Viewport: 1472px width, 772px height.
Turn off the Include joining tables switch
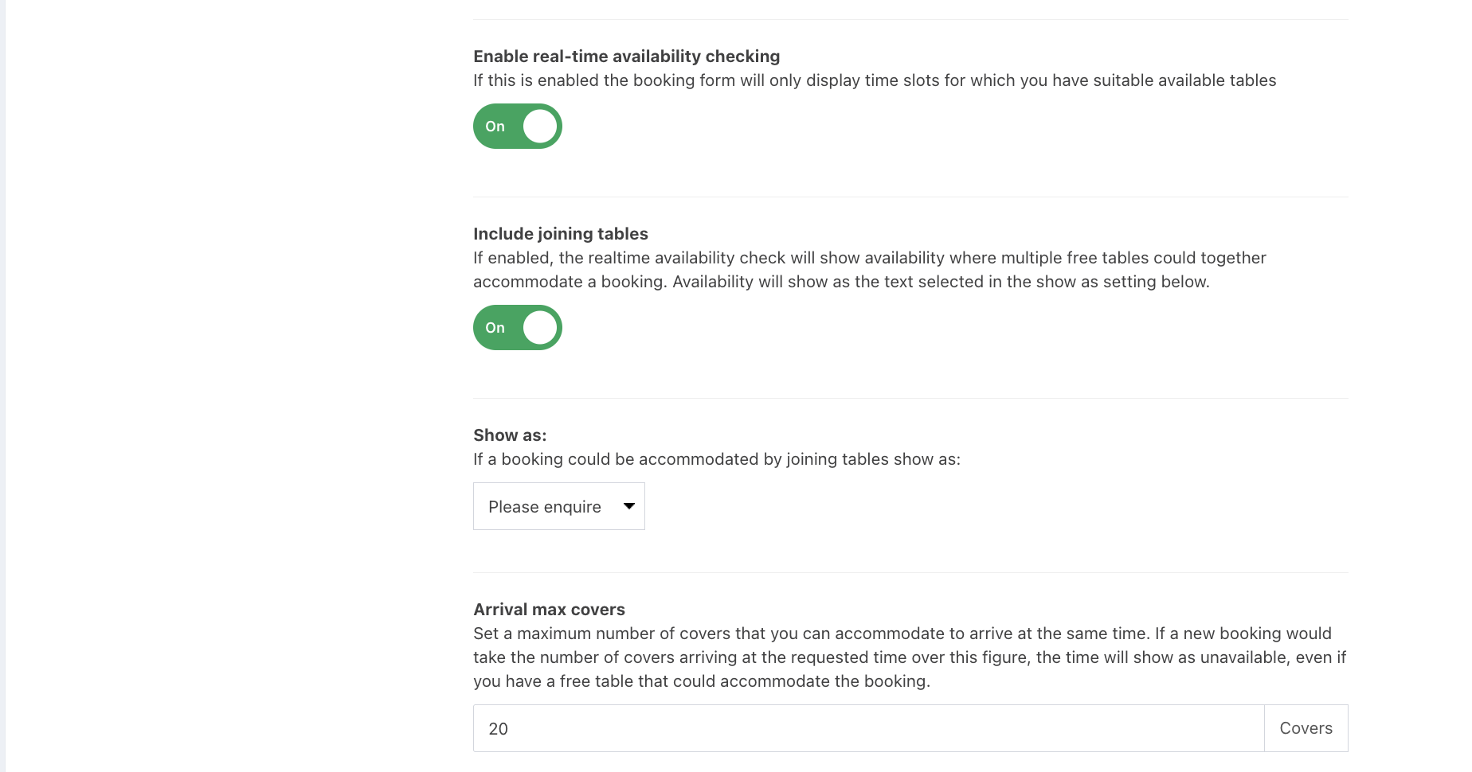click(517, 328)
